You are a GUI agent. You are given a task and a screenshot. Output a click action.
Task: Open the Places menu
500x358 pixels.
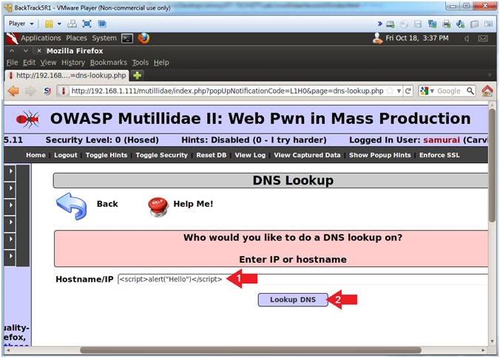pos(76,38)
